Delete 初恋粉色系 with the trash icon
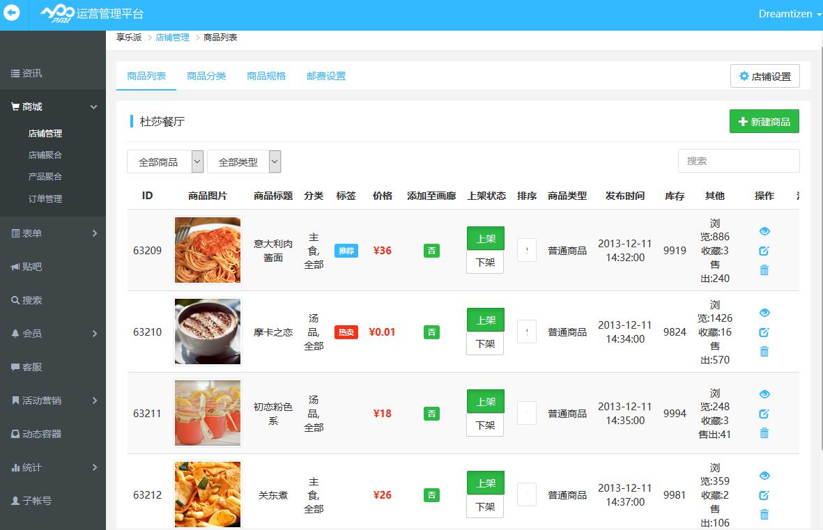Screen dimensions: 823x530 pyautogui.click(x=764, y=433)
